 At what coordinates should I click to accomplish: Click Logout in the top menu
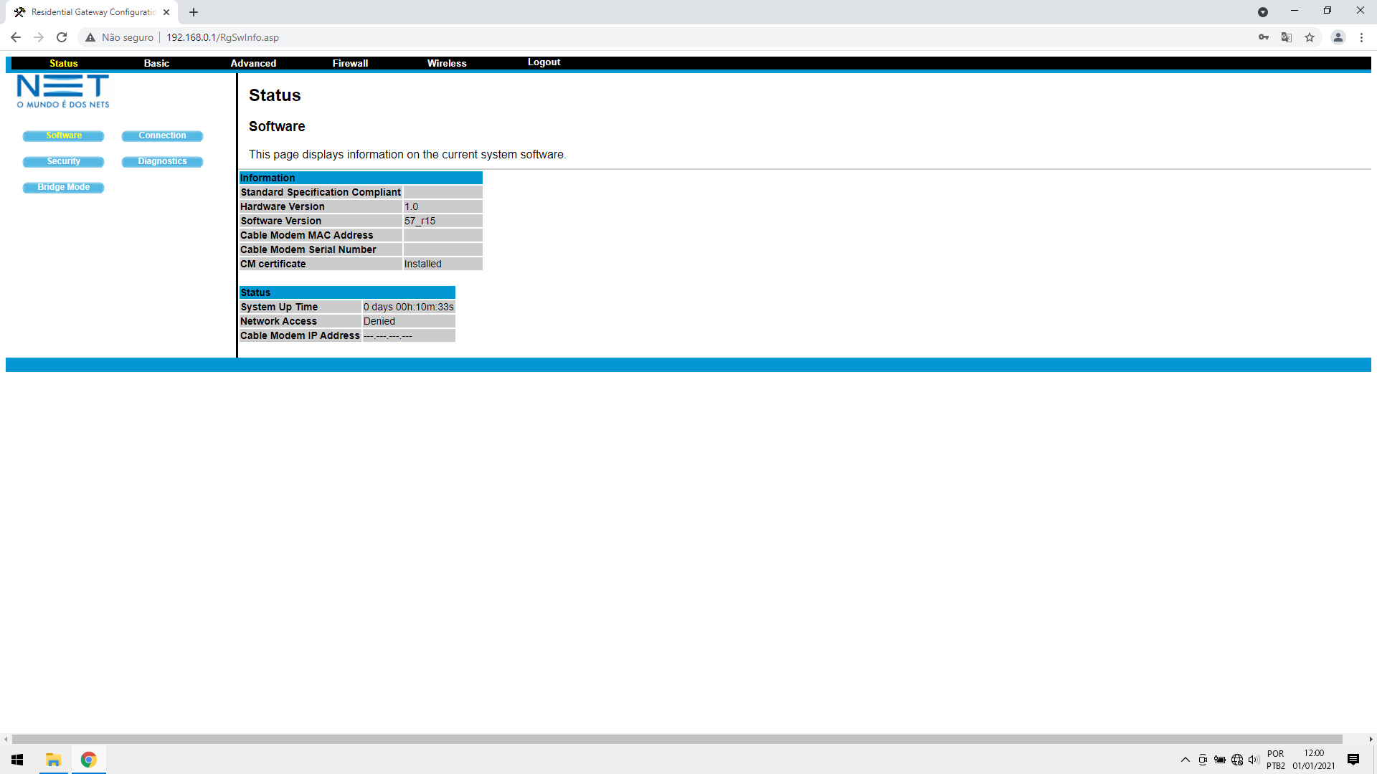point(544,62)
